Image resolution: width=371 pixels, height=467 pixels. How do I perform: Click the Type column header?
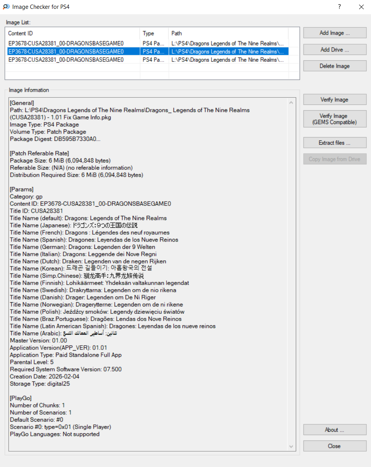click(154, 33)
